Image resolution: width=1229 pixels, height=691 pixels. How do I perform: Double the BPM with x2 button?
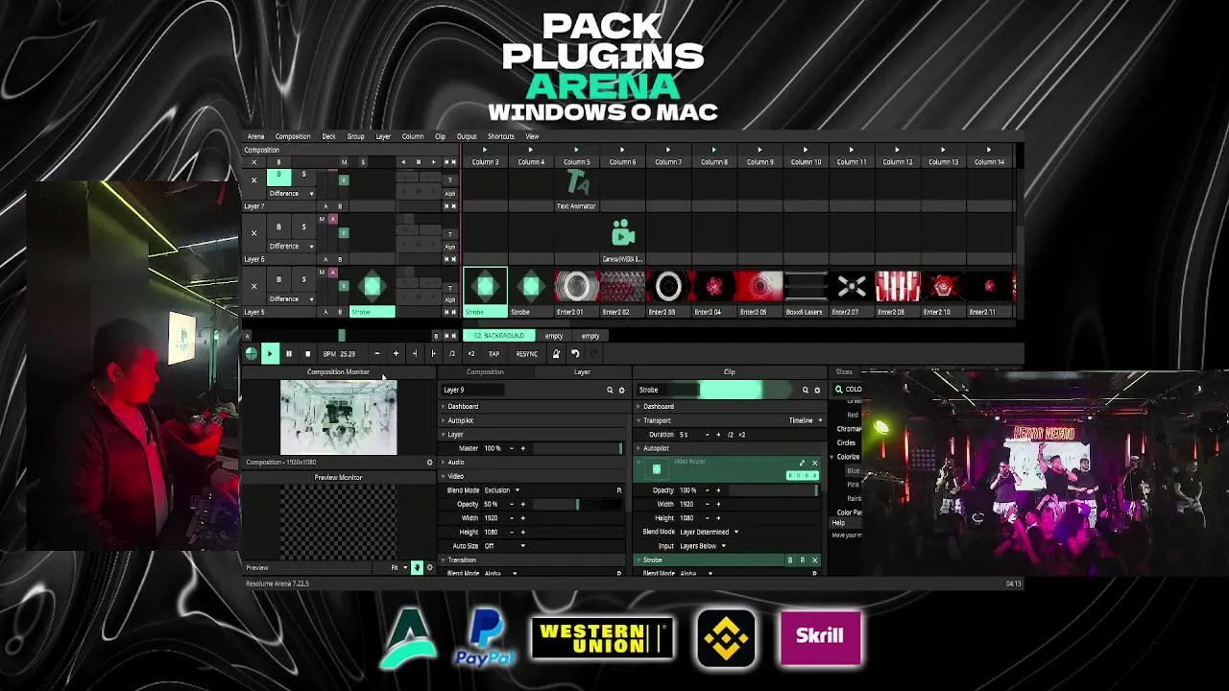pos(470,354)
